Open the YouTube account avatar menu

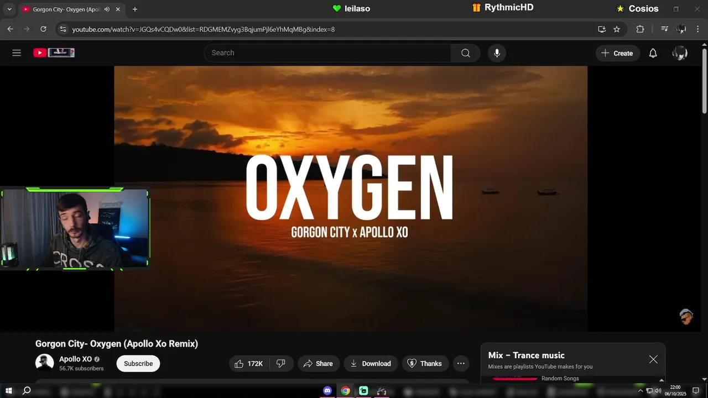(680, 53)
